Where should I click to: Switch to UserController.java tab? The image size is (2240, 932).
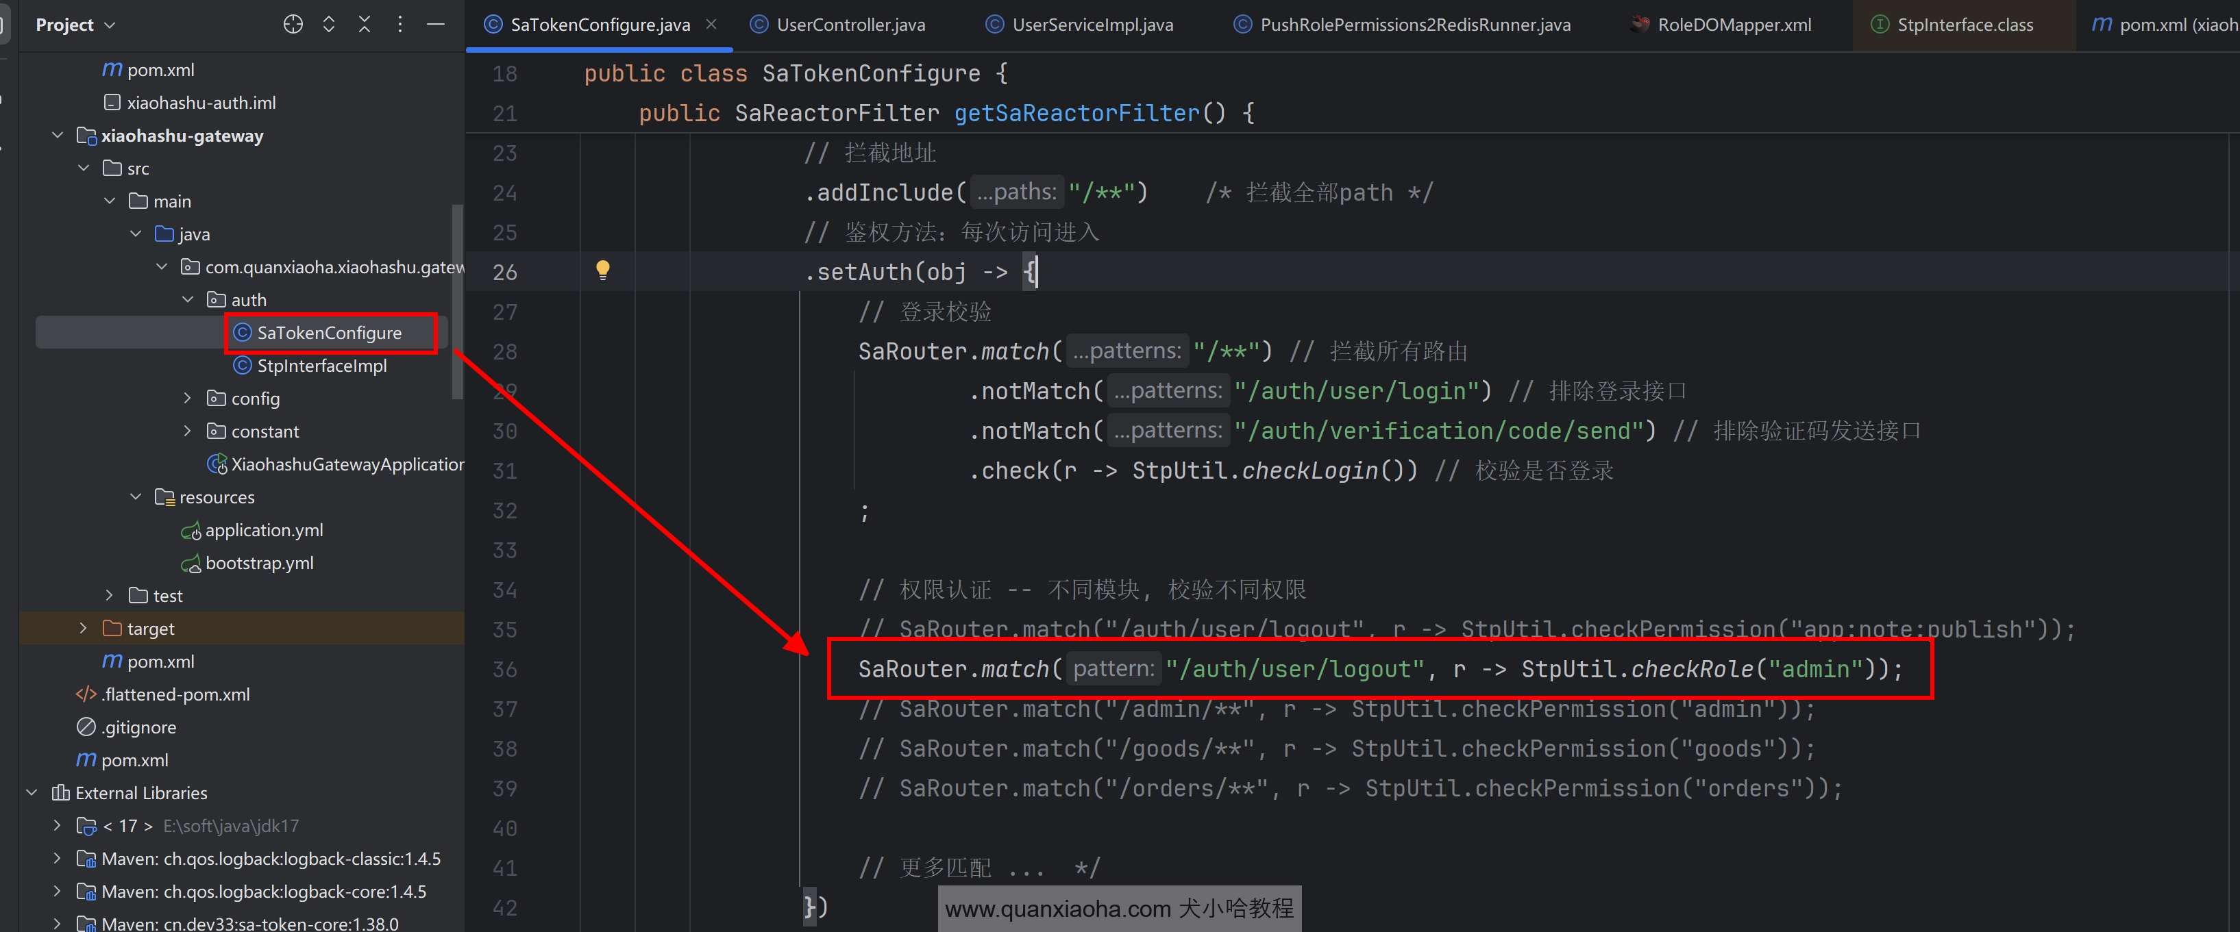point(850,25)
